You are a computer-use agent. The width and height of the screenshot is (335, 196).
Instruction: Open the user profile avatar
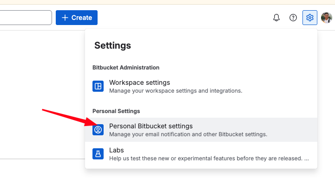coord(327,18)
